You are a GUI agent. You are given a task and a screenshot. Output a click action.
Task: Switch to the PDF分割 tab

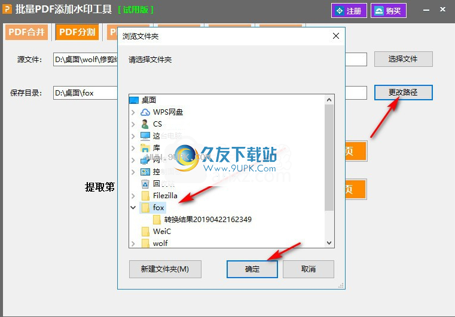click(x=77, y=32)
